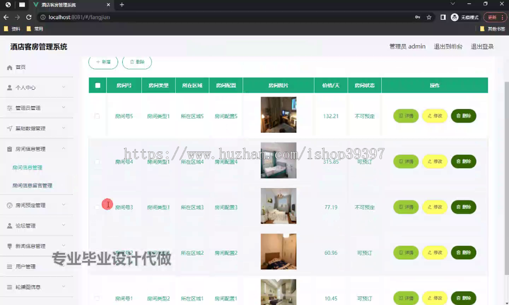Open 详情 for the 房间号5 row
The width and height of the screenshot is (509, 305).
(x=406, y=116)
